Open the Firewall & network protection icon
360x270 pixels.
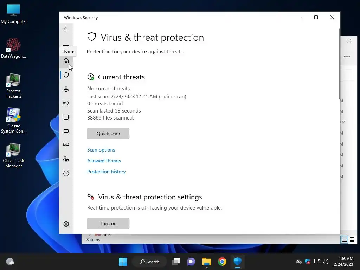coord(66,103)
